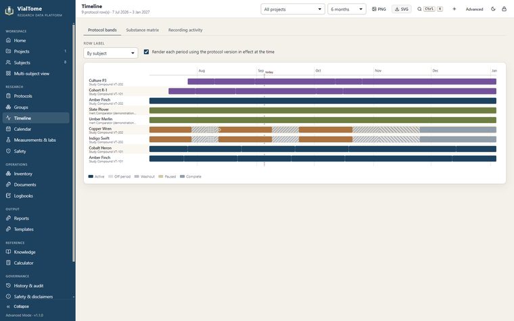This screenshot has height=321, width=514.
Task: Open the By subject row label dropdown
Action: pyautogui.click(x=110, y=53)
